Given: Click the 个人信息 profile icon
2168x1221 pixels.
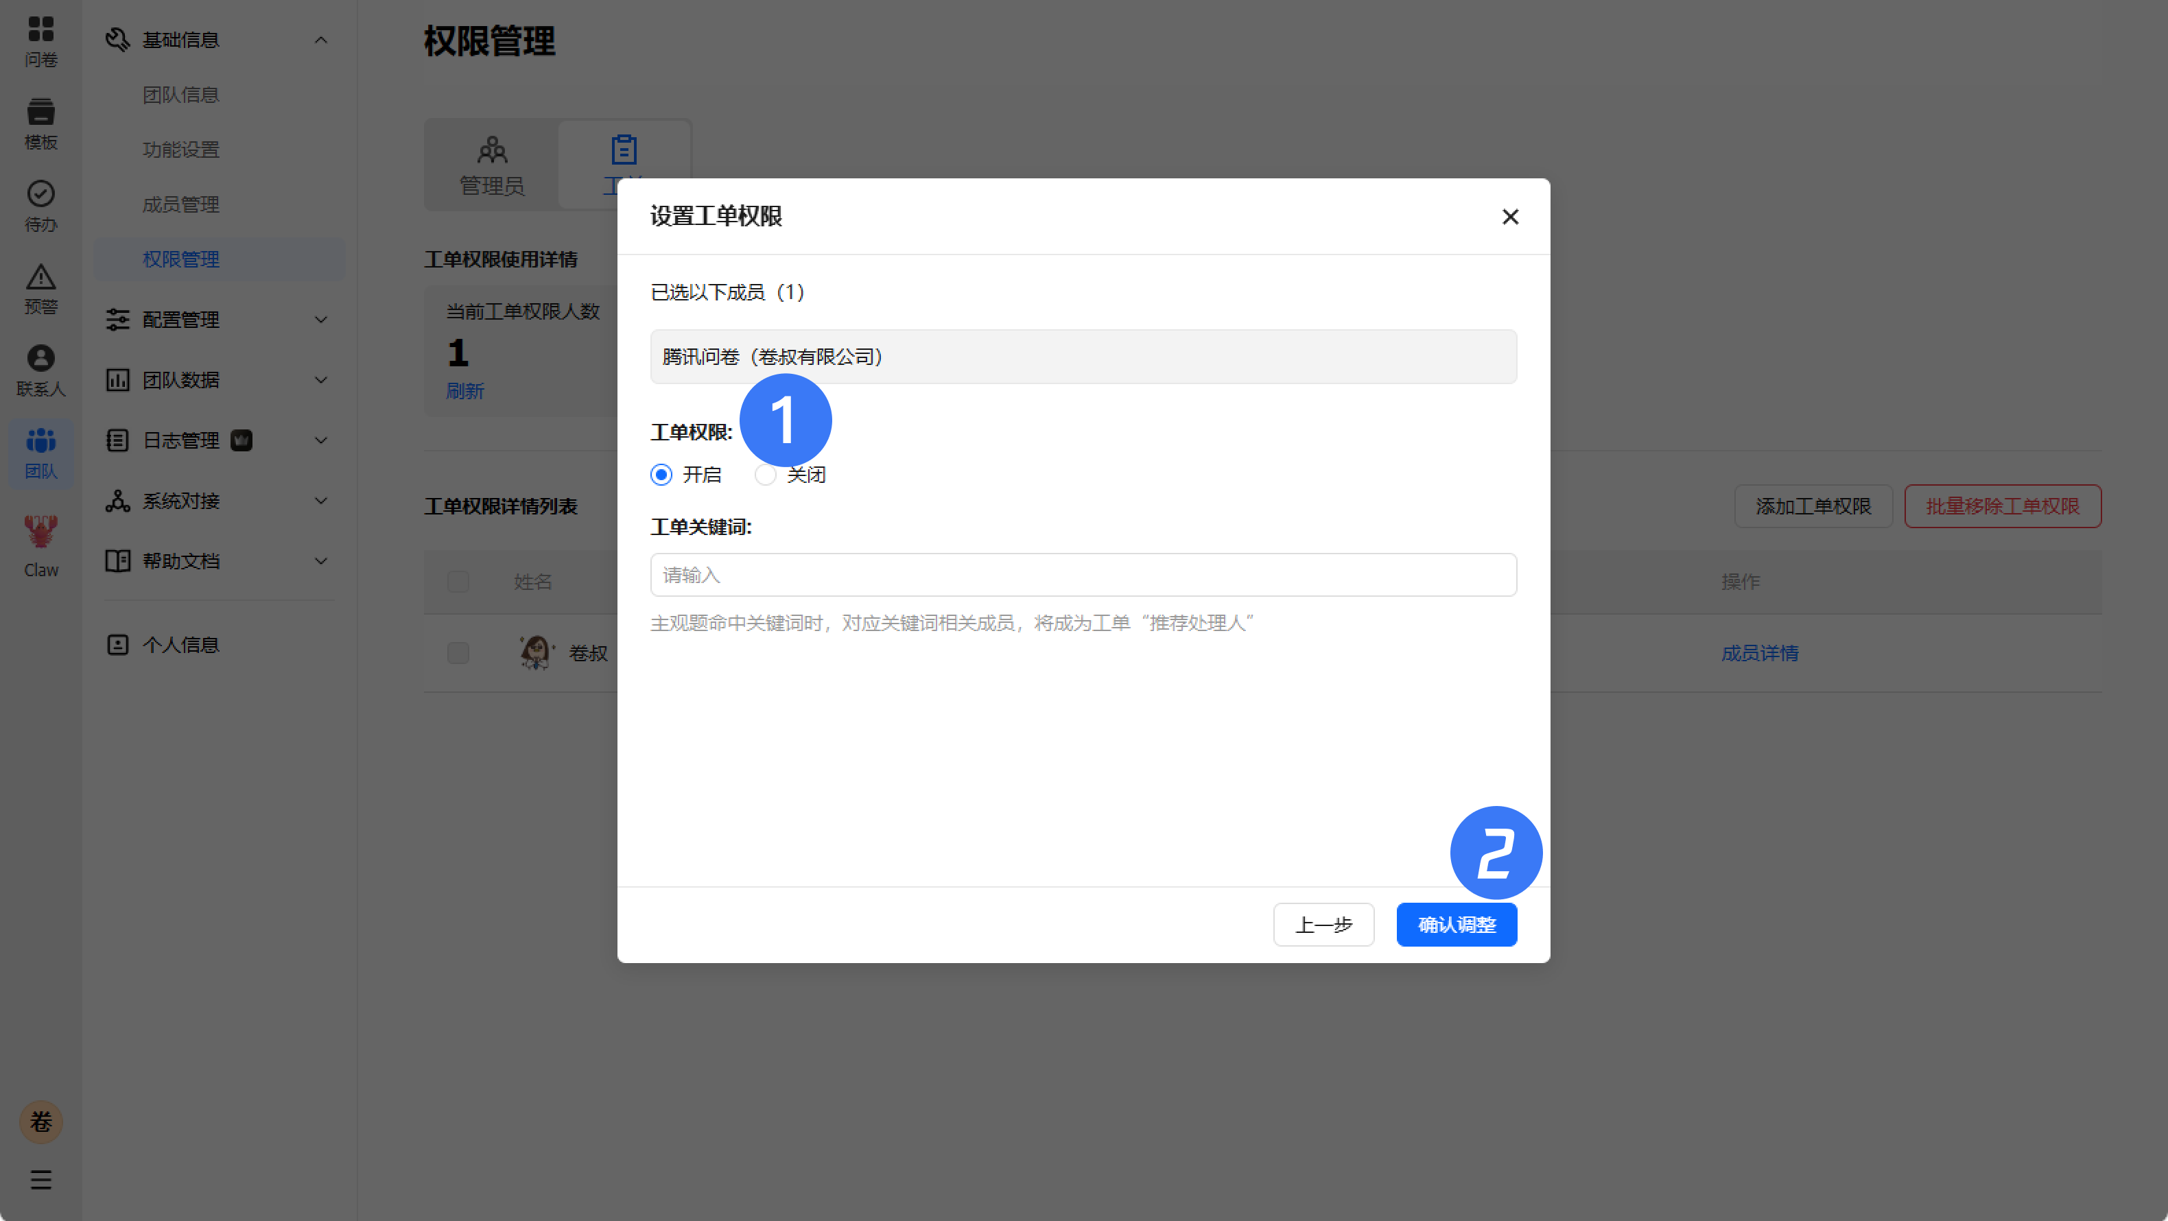Looking at the screenshot, I should [117, 645].
